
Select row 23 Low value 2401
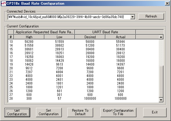point(60,80)
